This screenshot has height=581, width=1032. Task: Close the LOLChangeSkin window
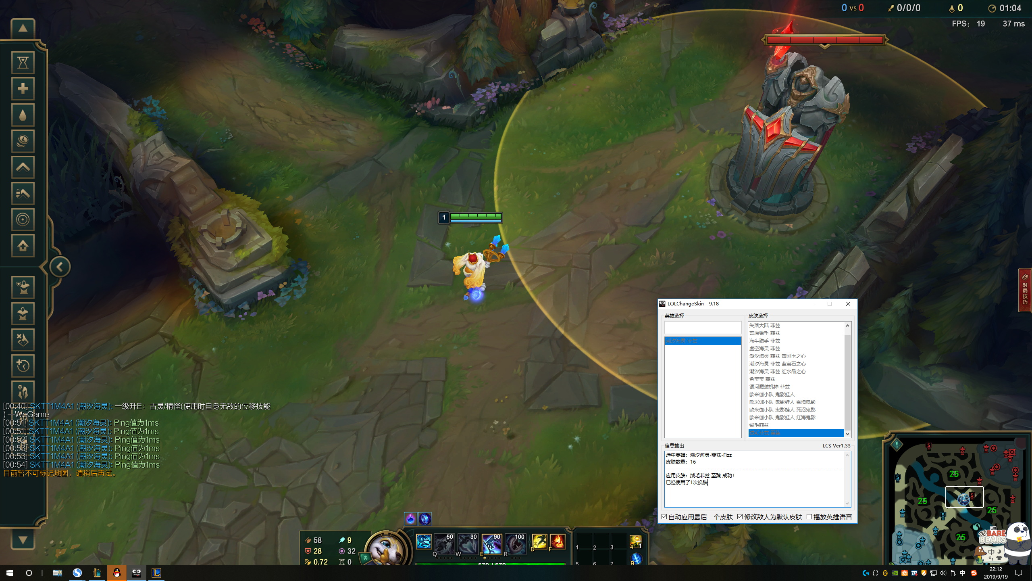[848, 304]
